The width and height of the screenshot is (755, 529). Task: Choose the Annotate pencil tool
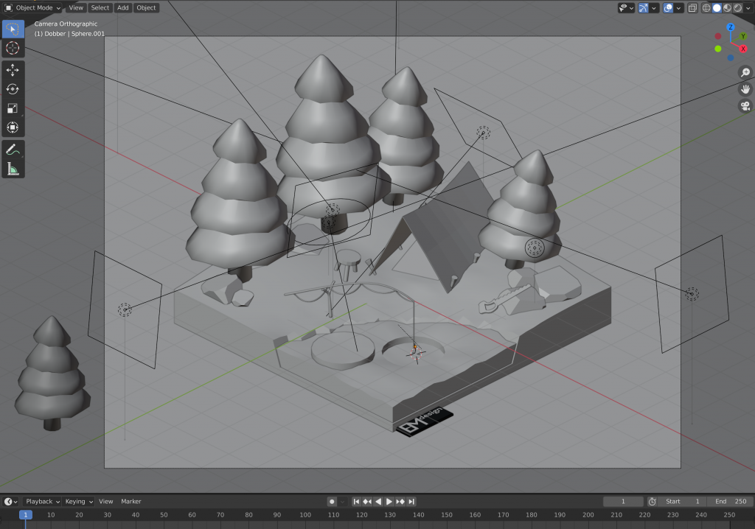click(13, 150)
